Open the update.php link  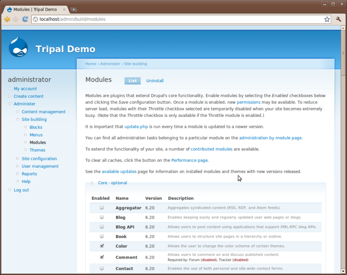pos(136,127)
